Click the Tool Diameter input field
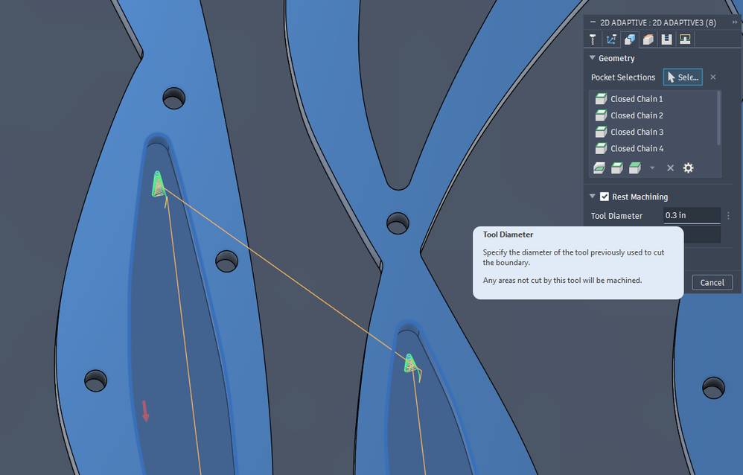 [x=692, y=215]
